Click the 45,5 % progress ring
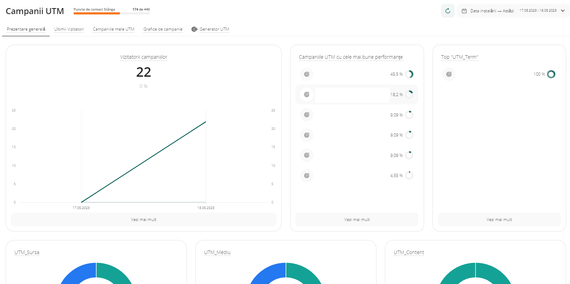The height and width of the screenshot is (284, 570). (409, 74)
